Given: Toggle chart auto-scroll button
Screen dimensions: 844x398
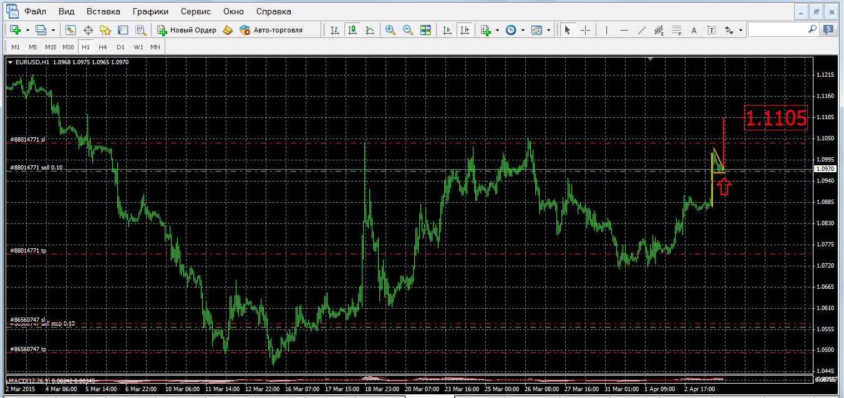Looking at the screenshot, I should pos(447,30).
